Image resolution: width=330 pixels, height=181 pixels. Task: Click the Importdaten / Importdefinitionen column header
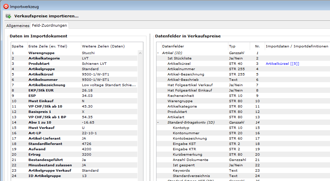(x=297, y=46)
